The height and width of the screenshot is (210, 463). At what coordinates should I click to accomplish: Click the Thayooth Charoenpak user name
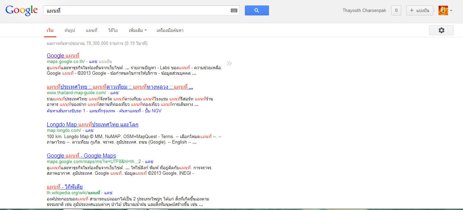point(364,11)
